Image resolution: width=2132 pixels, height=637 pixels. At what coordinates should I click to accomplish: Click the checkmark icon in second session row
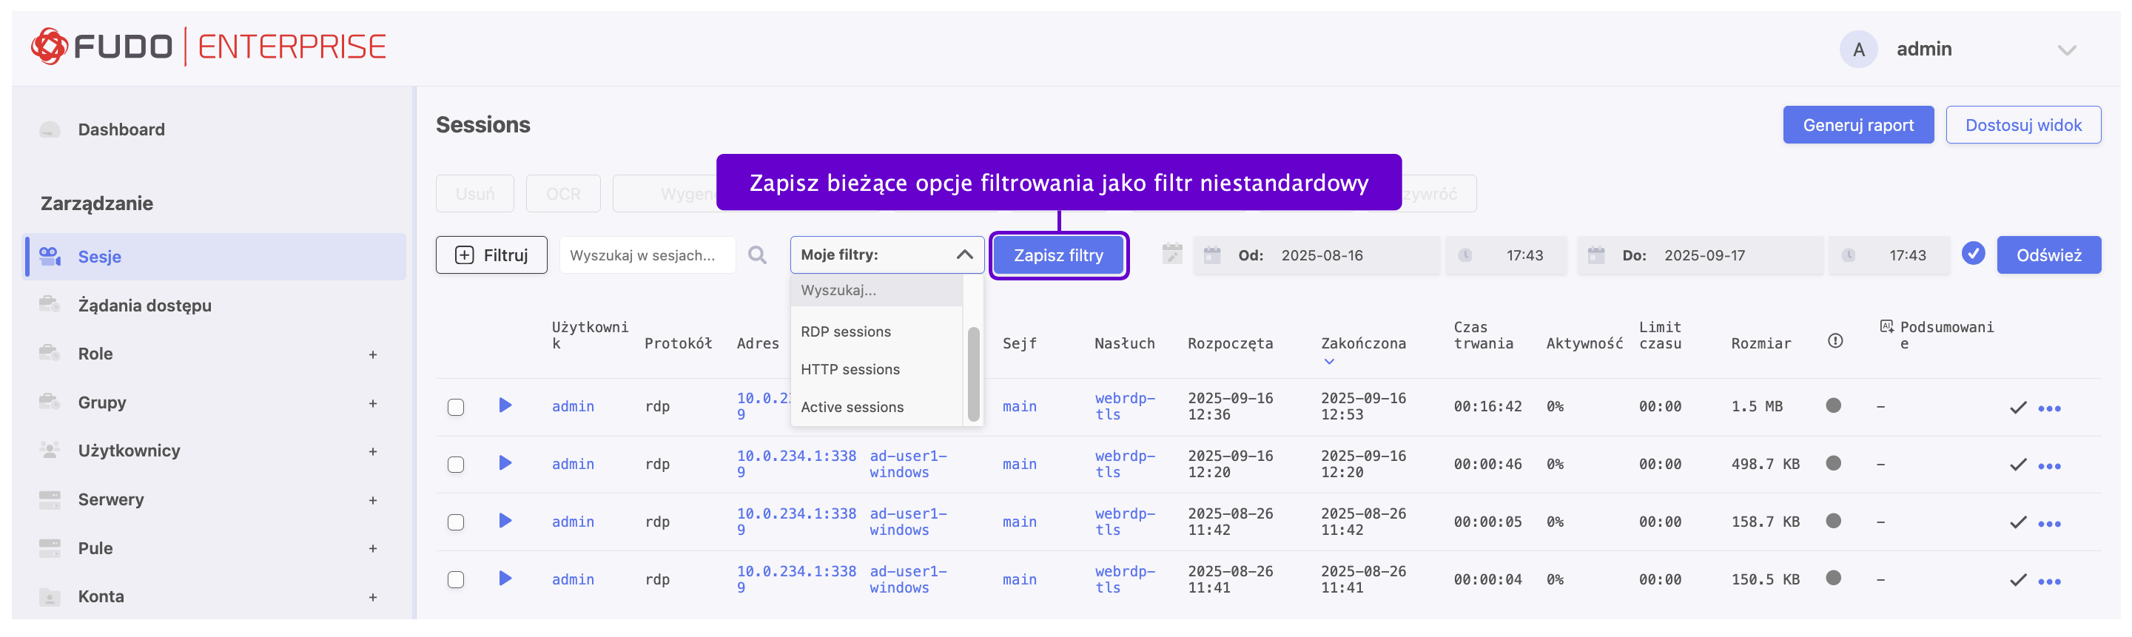(2018, 465)
